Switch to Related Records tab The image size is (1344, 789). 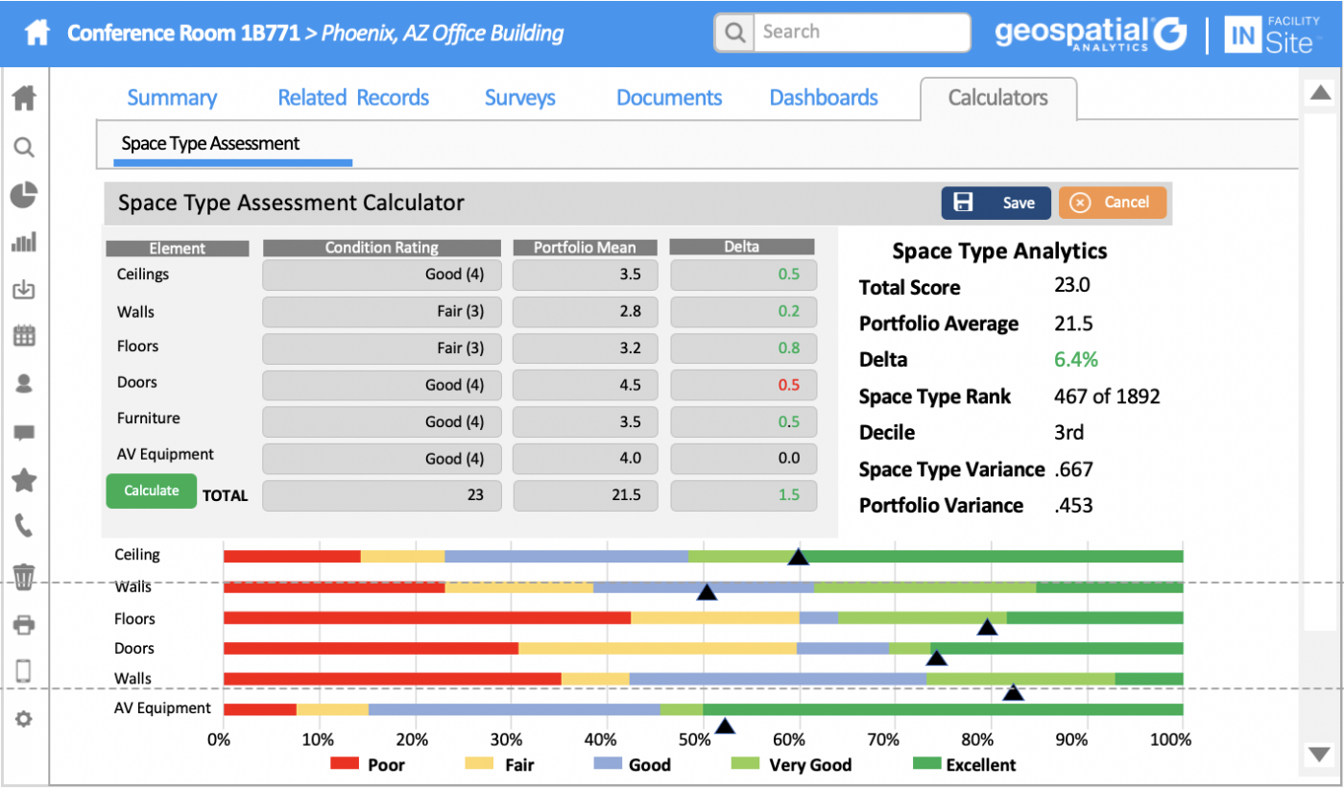[353, 98]
